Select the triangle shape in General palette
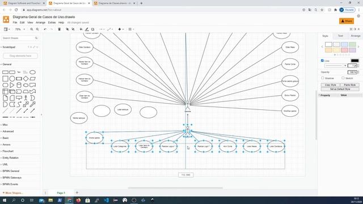This screenshot has width=363, height=204. coord(12,85)
